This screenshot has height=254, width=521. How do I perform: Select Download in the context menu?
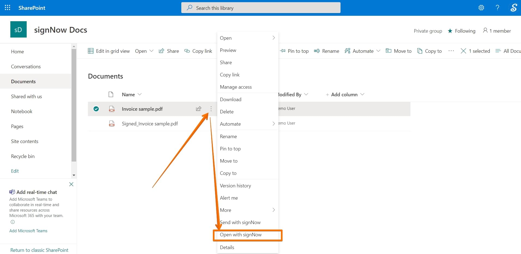click(248, 99)
